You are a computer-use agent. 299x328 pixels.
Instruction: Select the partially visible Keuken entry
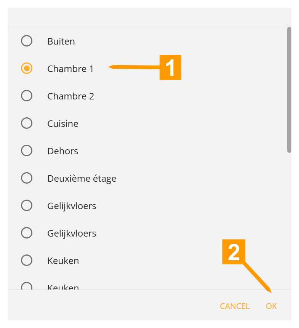point(27,286)
